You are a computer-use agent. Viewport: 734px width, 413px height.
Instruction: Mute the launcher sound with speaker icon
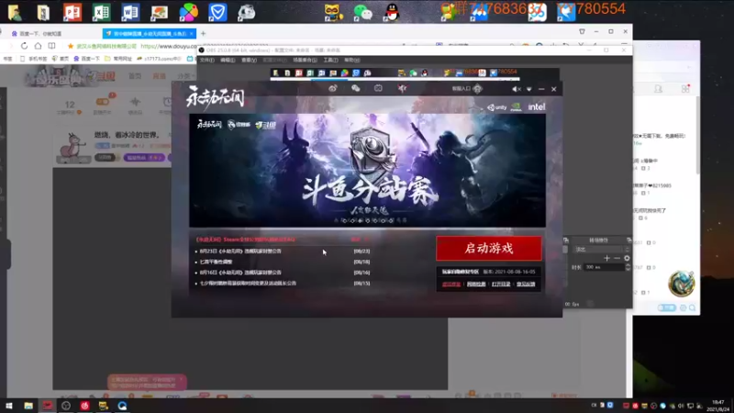tap(516, 89)
